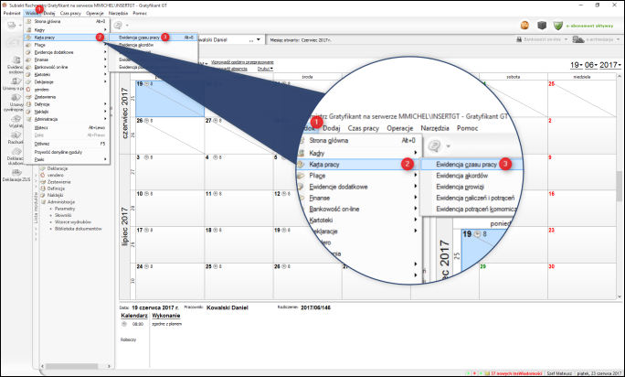This screenshot has height=377, width=625.
Task: Open the Wypłaty sidebar icon
Action: pos(16,119)
